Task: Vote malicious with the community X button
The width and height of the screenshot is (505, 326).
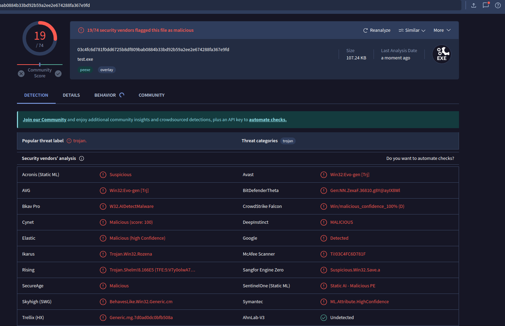Action: 21,74
